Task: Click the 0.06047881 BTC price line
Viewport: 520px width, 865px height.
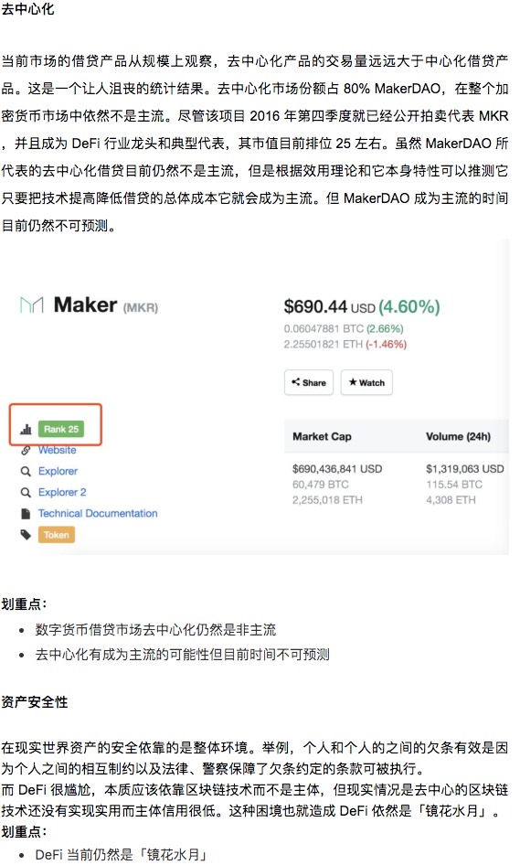Action: point(344,329)
